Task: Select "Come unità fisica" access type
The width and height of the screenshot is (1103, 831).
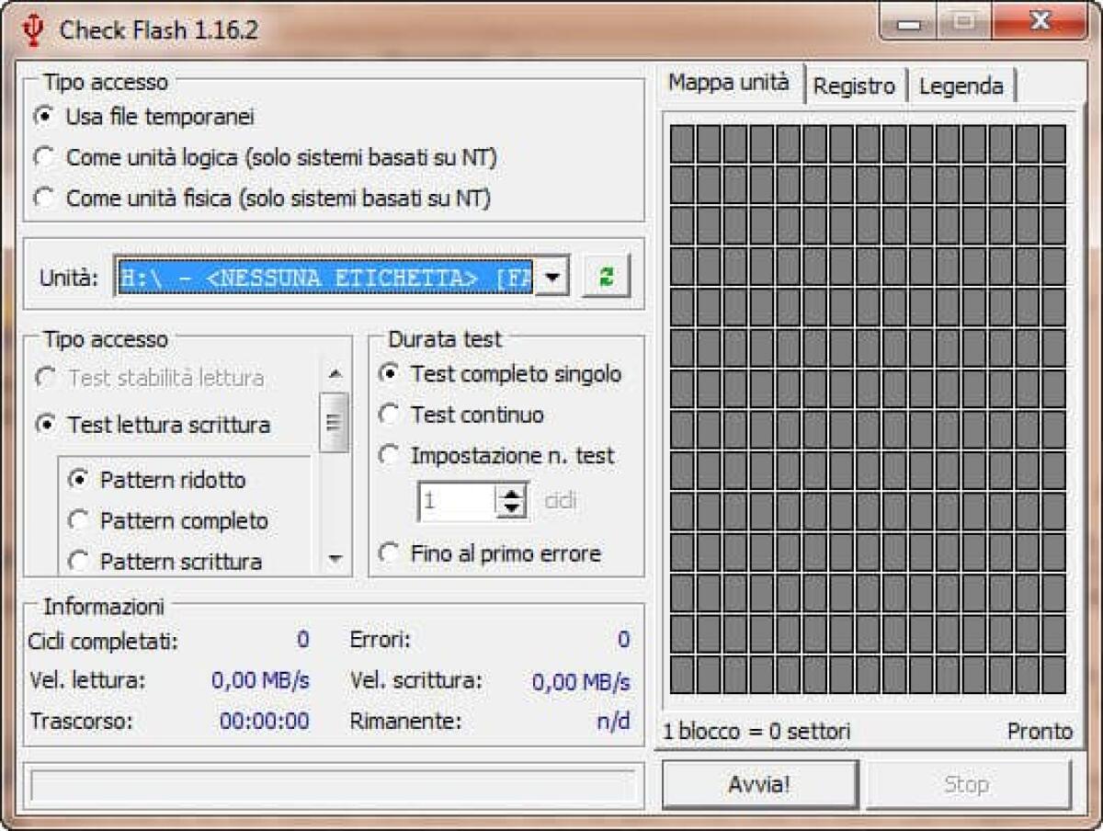Action: [43, 197]
